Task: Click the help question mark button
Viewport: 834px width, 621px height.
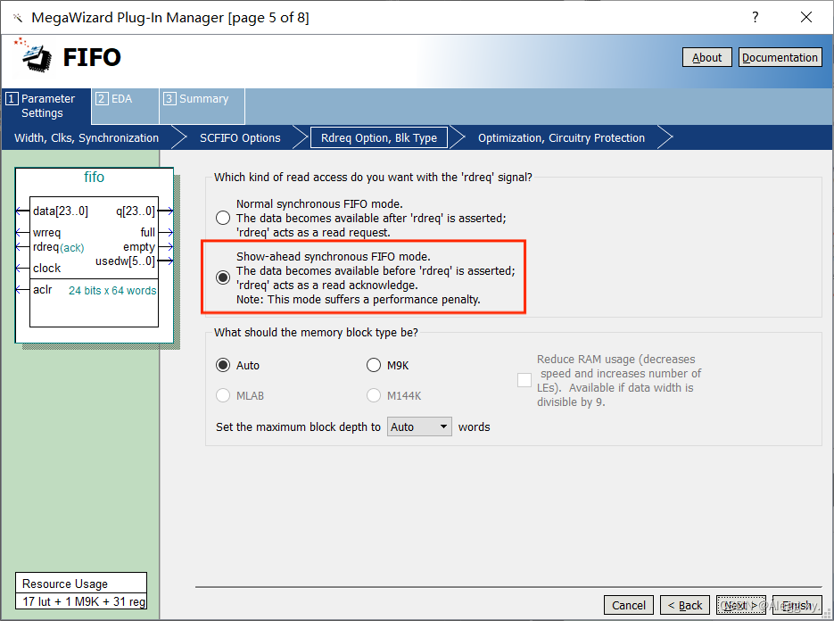Action: (755, 17)
